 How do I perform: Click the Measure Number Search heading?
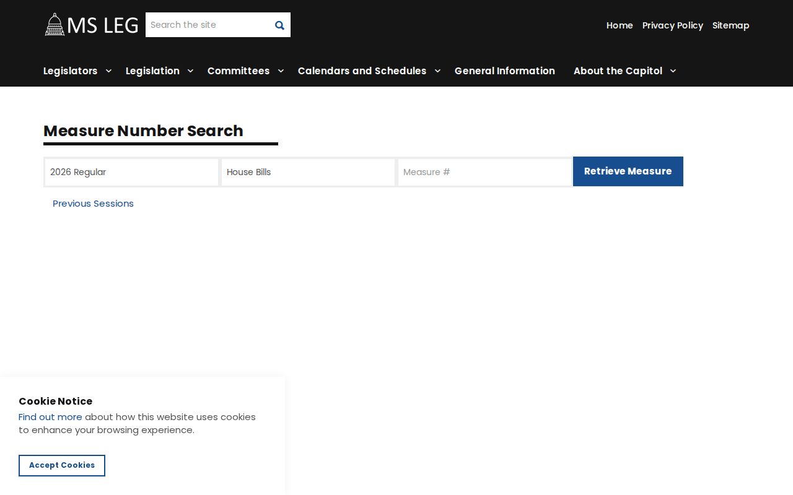pyautogui.click(x=143, y=131)
